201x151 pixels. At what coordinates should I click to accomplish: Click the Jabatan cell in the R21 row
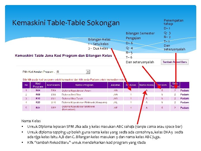click(x=115, y=108)
